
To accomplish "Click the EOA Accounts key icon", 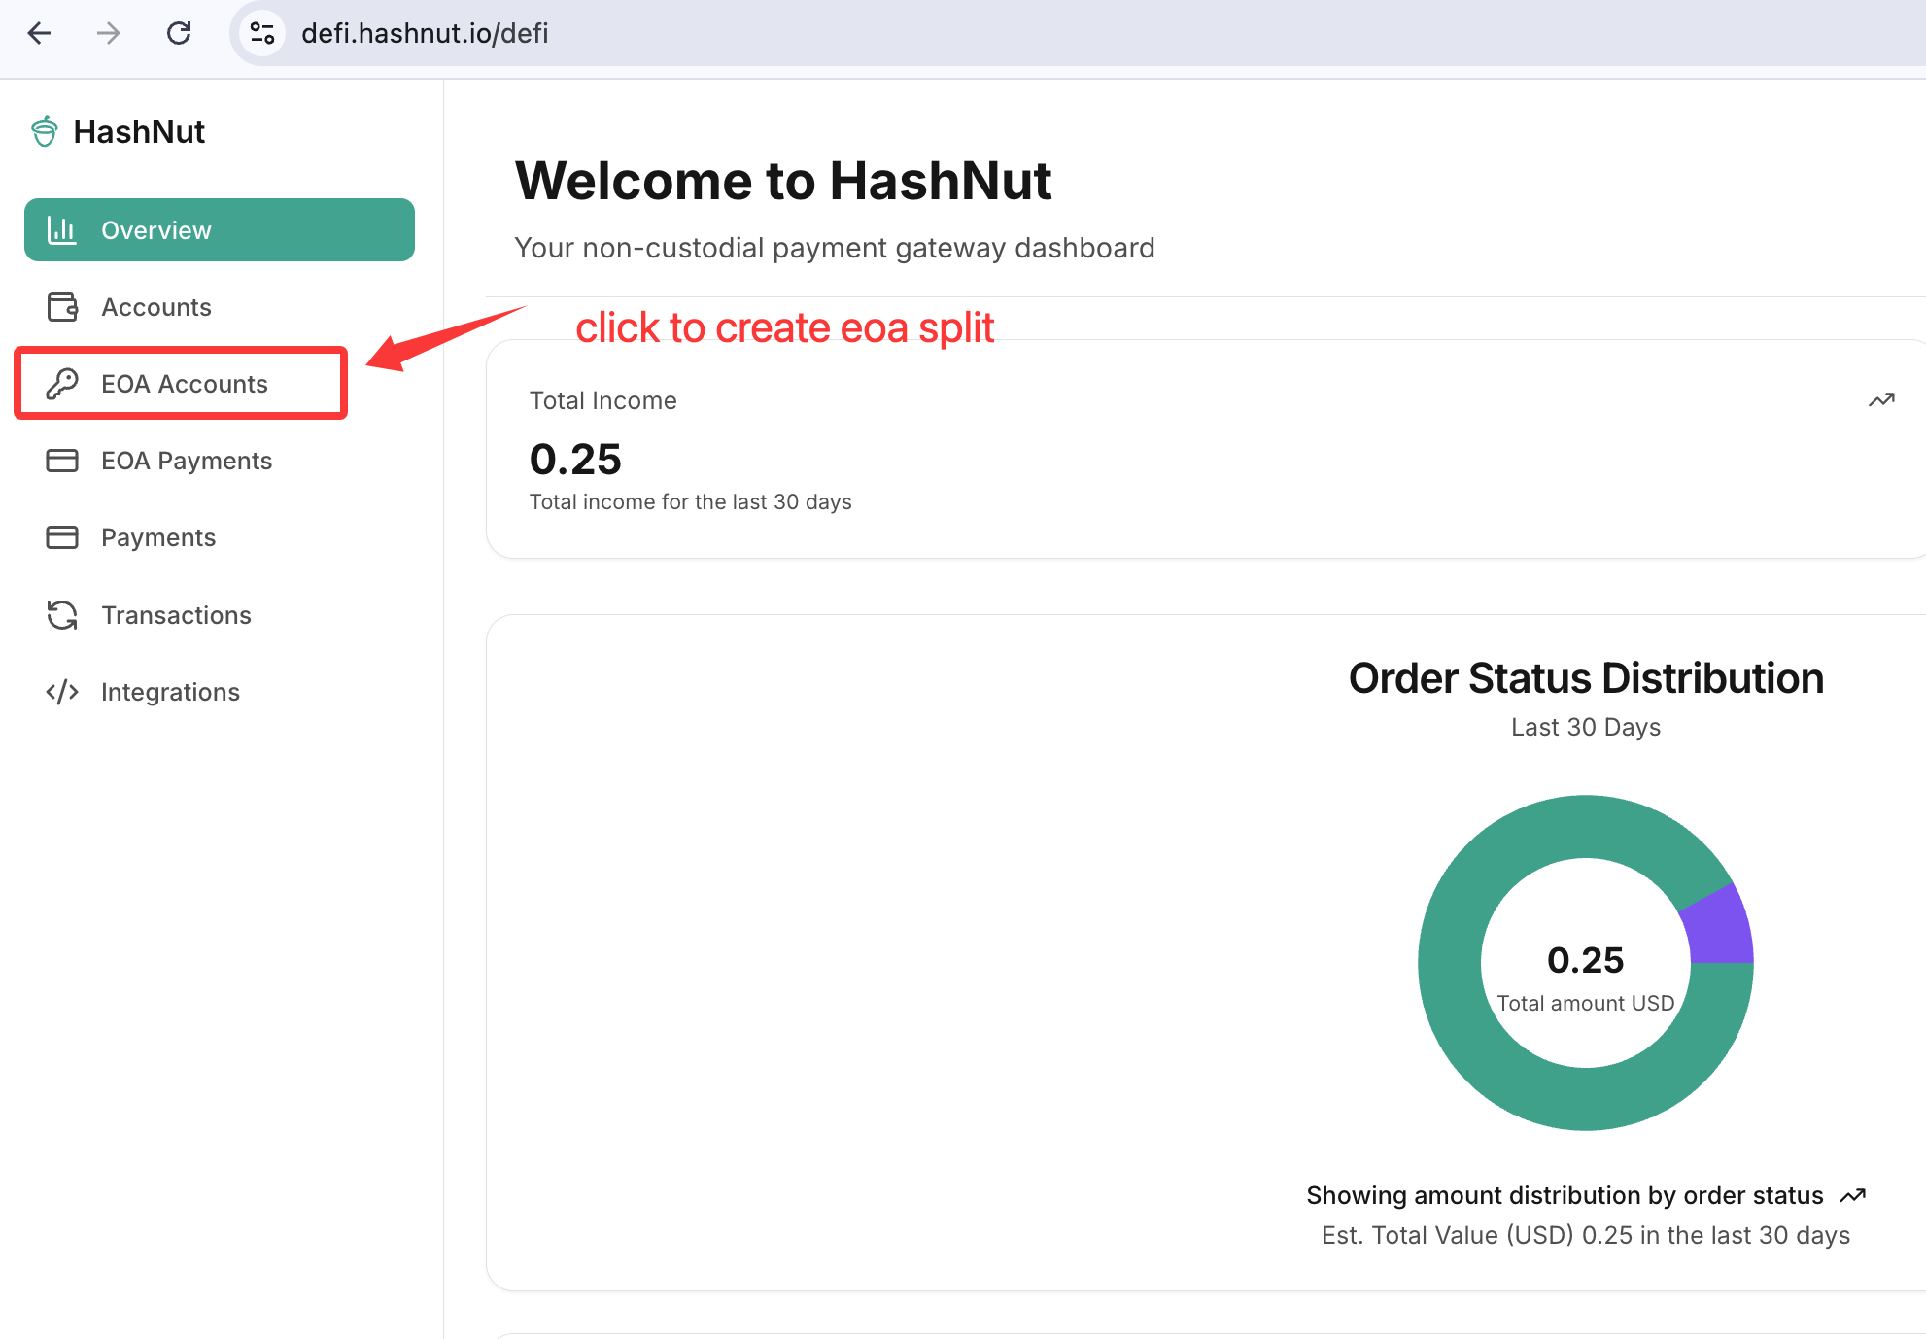I will coord(62,384).
